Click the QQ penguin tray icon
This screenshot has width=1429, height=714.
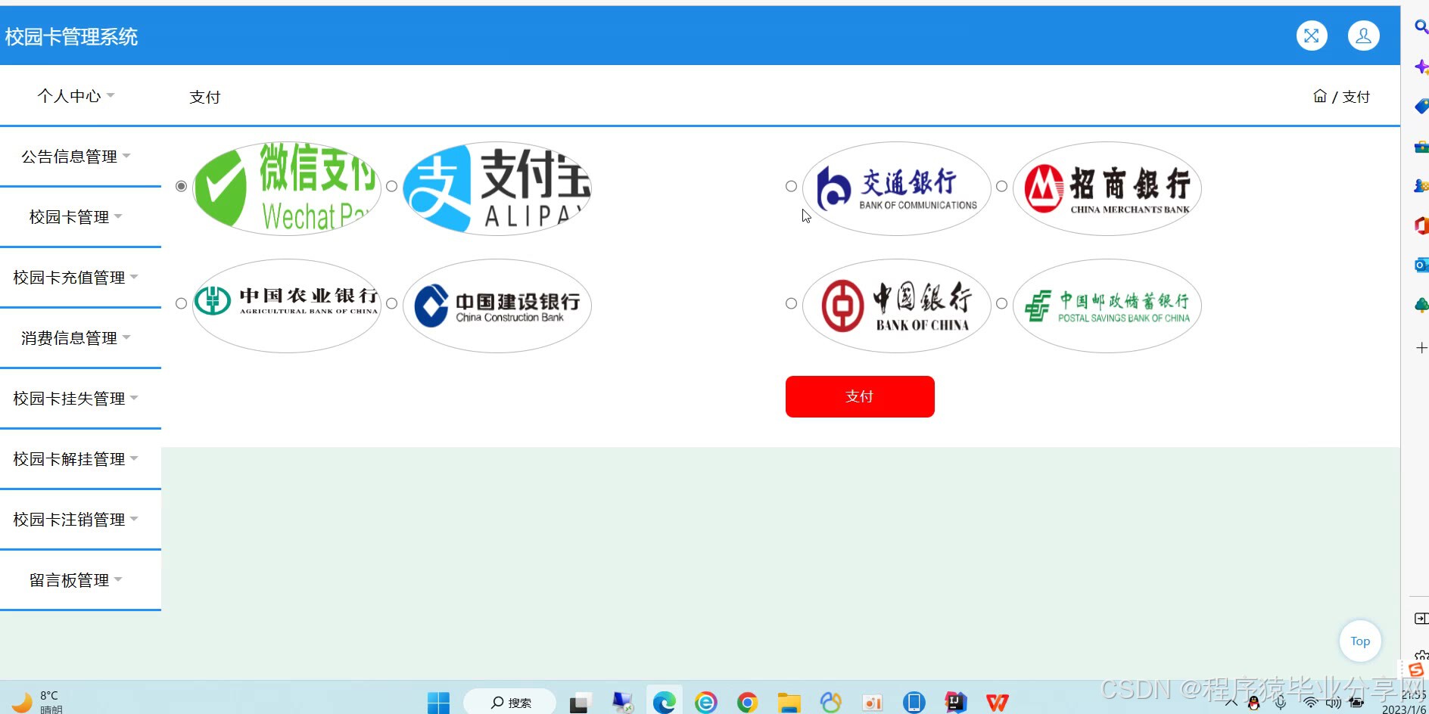[x=1254, y=703]
